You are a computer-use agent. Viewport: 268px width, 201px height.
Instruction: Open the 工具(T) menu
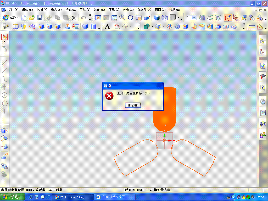[85, 10]
